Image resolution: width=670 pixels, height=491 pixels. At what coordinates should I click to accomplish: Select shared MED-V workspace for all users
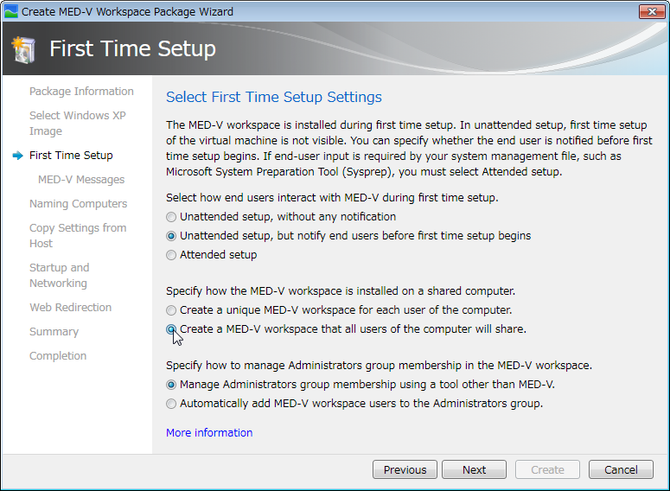171,329
